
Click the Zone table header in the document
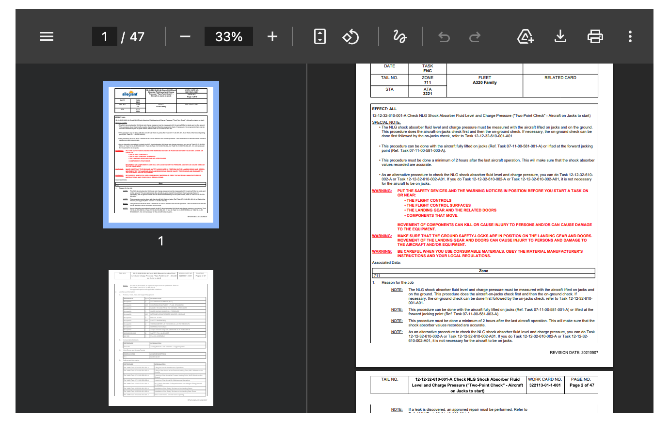pyautogui.click(x=483, y=271)
